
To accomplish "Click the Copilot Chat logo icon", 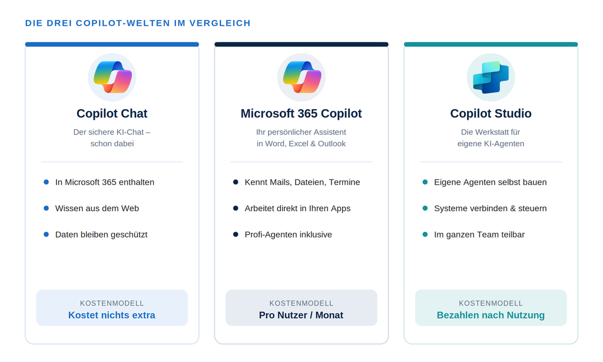I will tap(112, 77).
